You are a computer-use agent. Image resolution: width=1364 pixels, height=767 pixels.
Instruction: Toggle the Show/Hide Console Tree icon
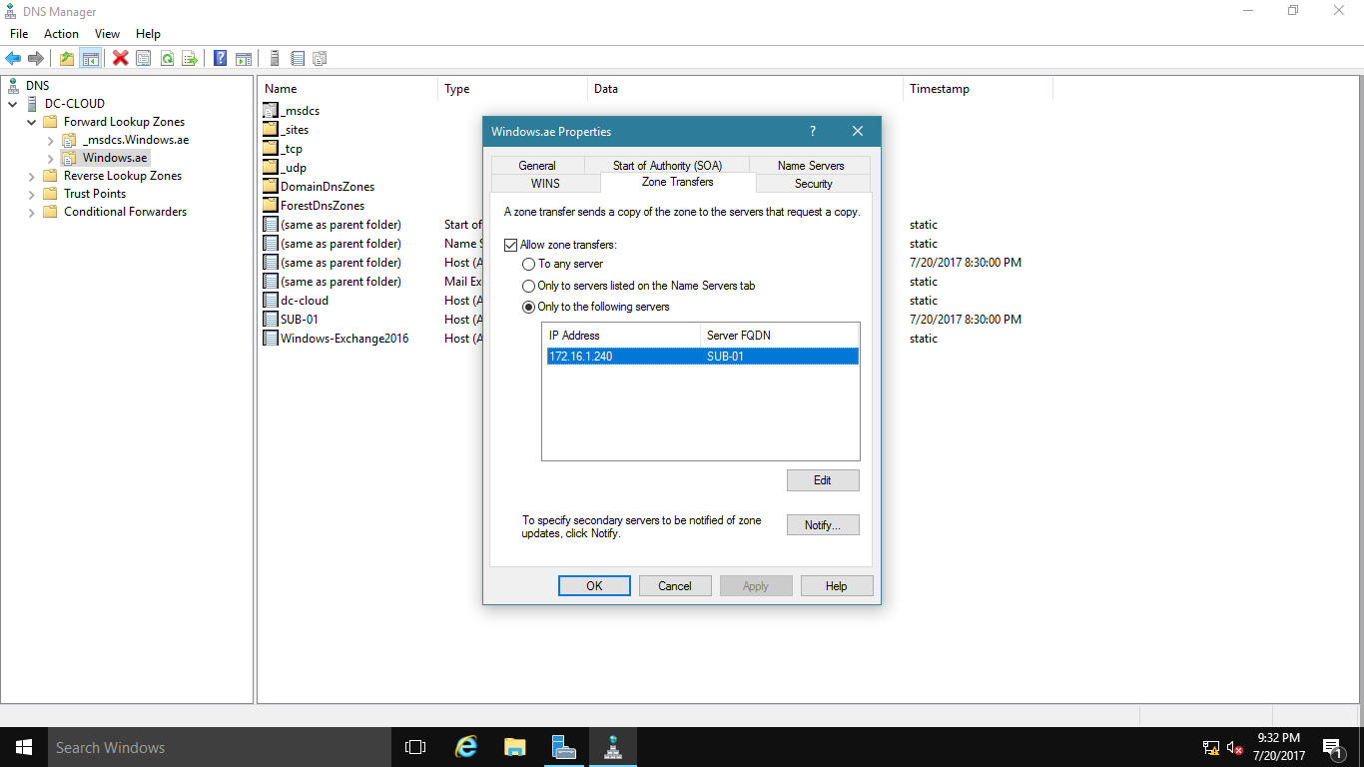(x=90, y=59)
